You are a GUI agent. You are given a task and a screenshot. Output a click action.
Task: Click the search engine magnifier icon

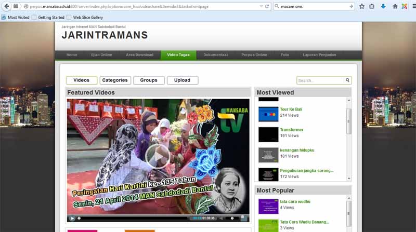click(277, 6)
